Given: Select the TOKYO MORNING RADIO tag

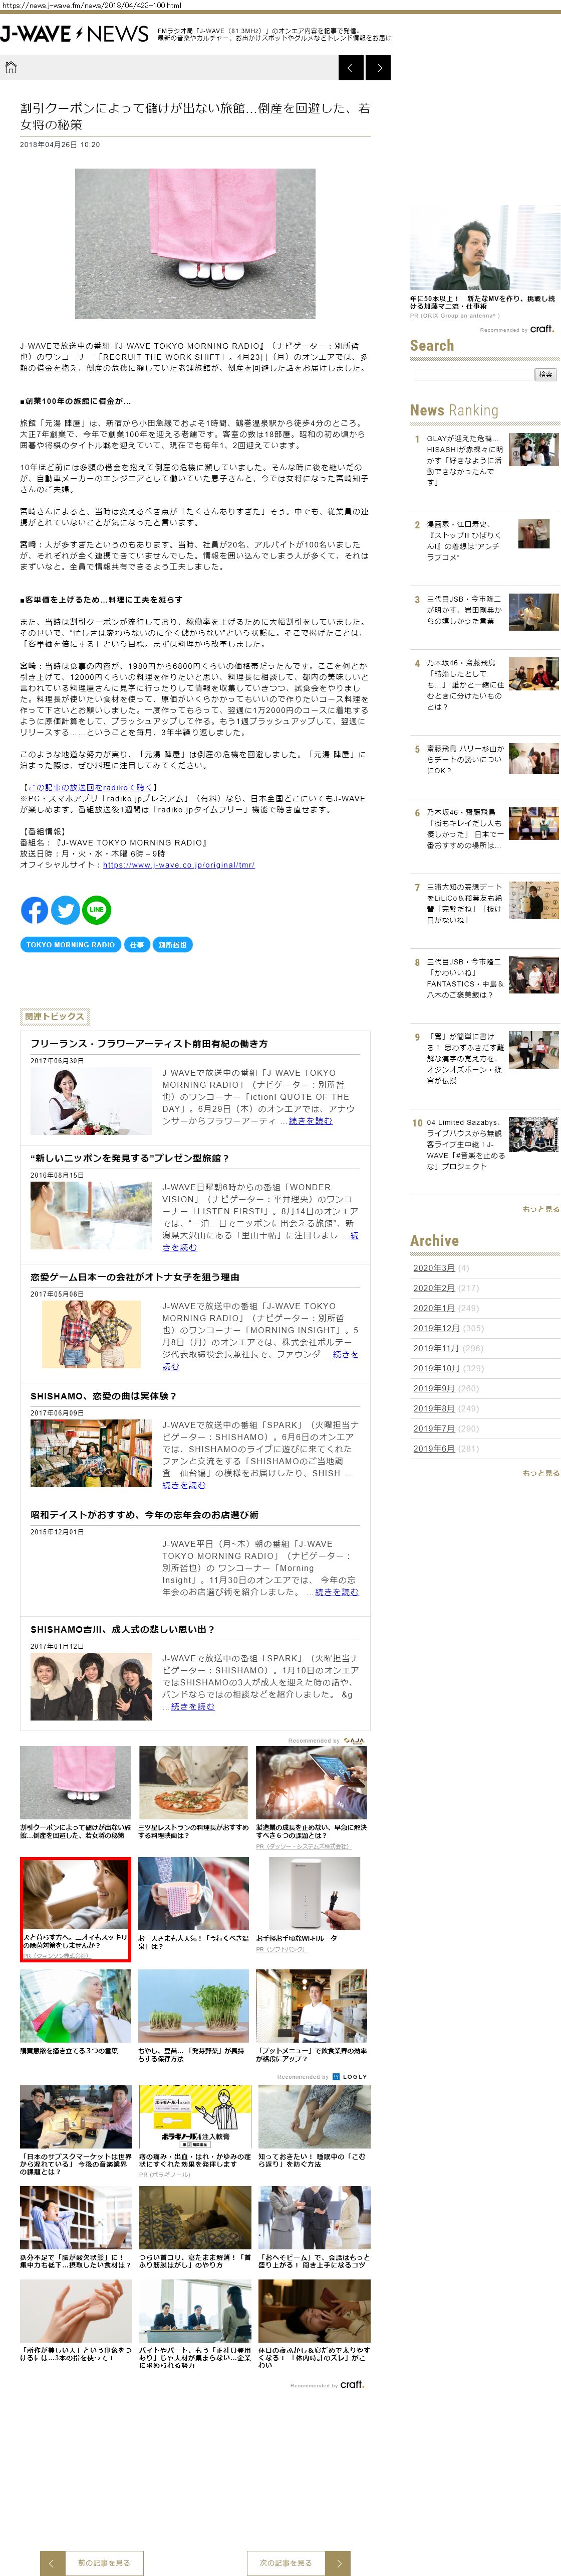Looking at the screenshot, I should point(70,944).
